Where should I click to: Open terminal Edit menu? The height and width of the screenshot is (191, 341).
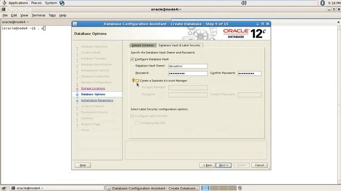(x=14, y=15)
